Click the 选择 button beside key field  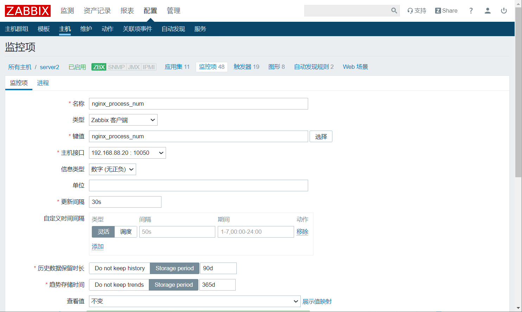click(321, 137)
